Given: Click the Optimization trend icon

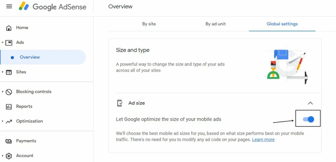Looking at the screenshot, I should (9, 121).
